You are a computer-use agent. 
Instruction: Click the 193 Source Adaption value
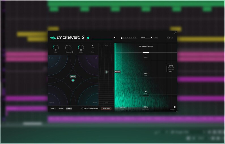tap(85, 108)
